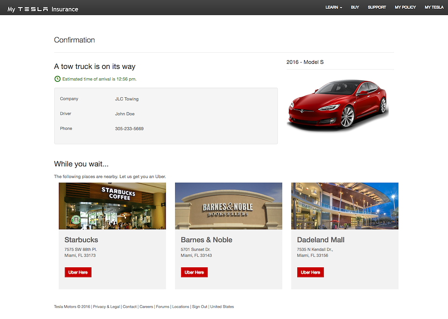
Task: Get an Uber to Dadeland Mall
Action: [310, 272]
